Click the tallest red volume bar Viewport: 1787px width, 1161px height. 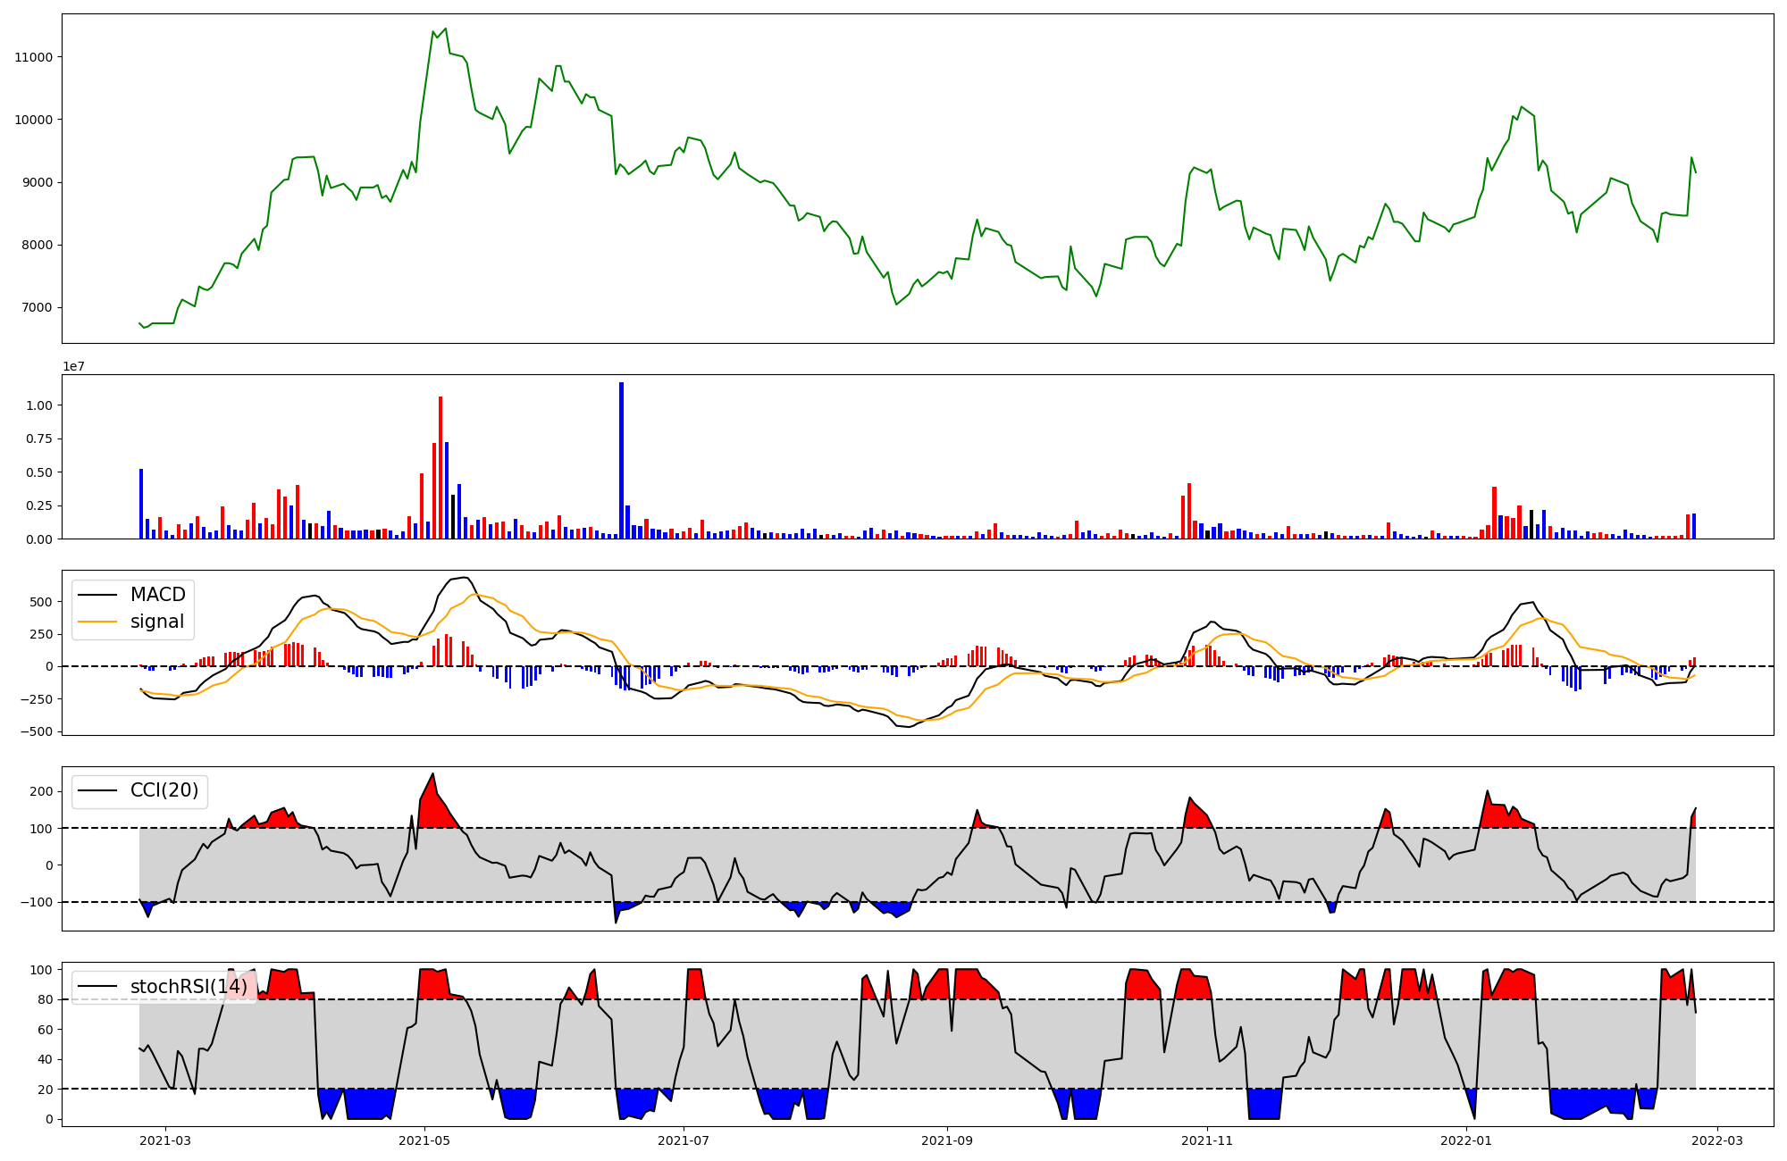440,467
